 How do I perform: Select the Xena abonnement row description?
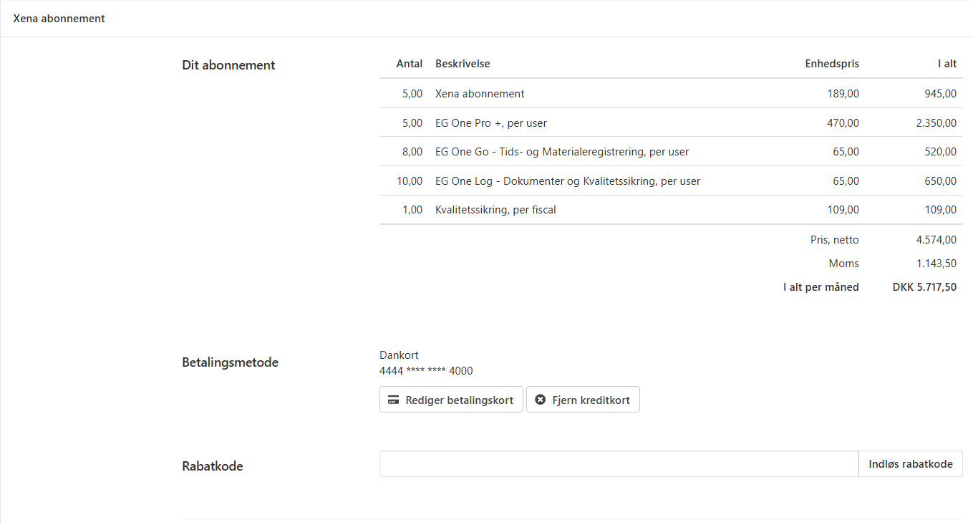coord(480,94)
